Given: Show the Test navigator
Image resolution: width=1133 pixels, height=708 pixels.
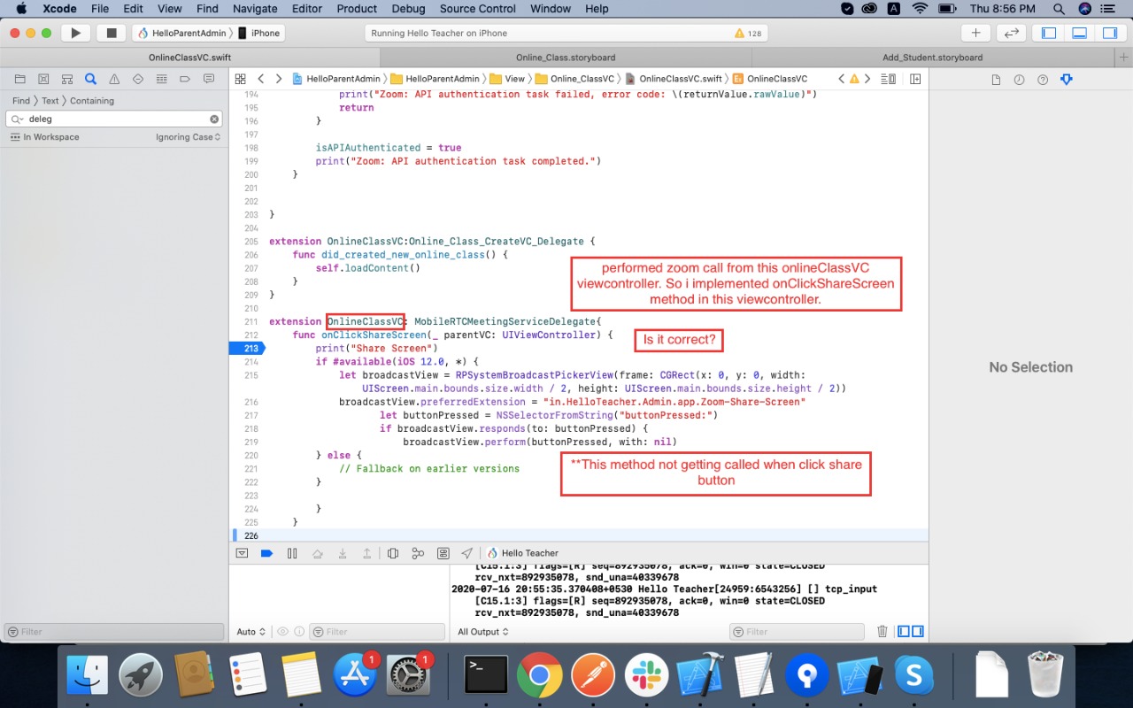Looking at the screenshot, I should pos(138,79).
